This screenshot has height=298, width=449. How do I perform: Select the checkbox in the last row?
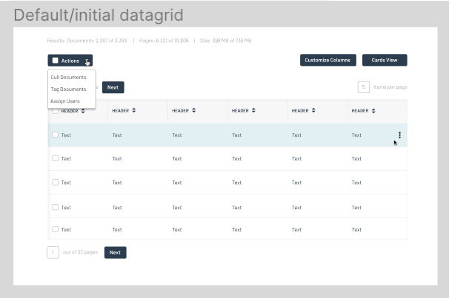[56, 230]
